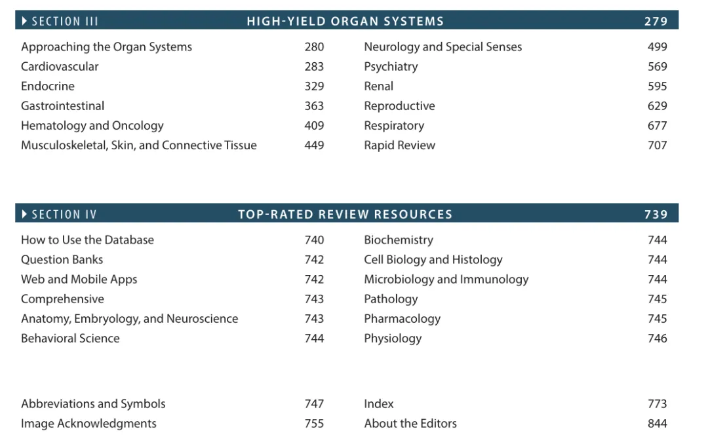Open Abbreviations and Symbols entry
The height and width of the screenshot is (444, 708).
click(x=93, y=404)
